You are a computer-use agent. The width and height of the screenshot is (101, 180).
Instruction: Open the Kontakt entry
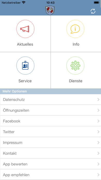(50, 153)
